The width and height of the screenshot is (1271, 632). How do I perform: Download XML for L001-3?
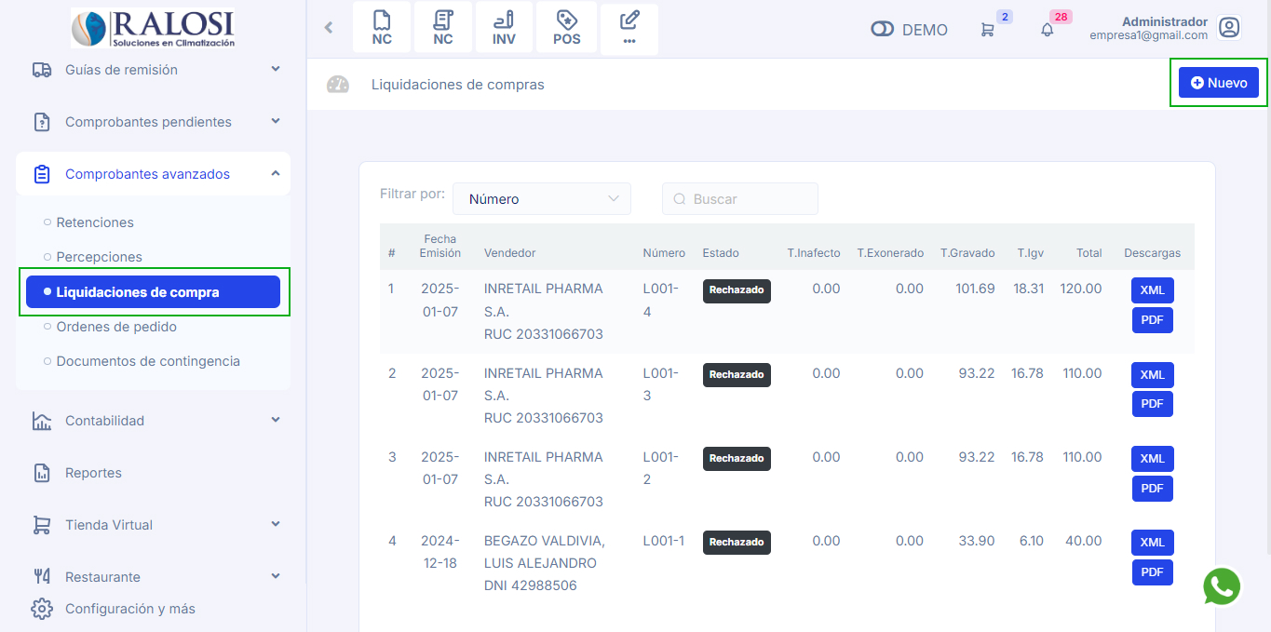point(1153,375)
